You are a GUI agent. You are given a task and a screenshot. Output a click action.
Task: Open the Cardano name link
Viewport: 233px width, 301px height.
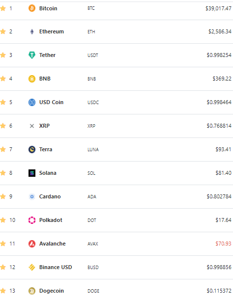[x=50, y=196]
